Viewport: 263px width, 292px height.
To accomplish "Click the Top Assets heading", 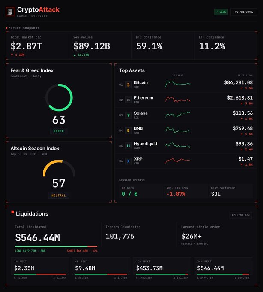I will tap(132, 70).
